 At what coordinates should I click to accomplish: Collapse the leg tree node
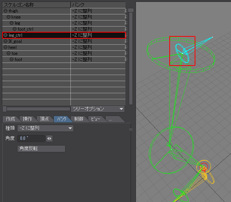11,23
